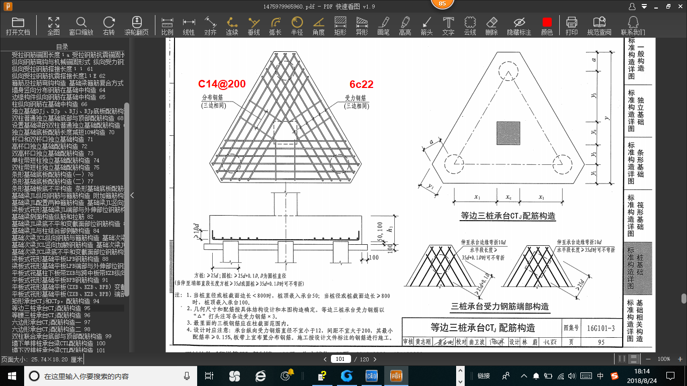687x386 pixels.
Task: Open bookmark 杯口和双杯口独立基础构造 71
Action: (52, 139)
